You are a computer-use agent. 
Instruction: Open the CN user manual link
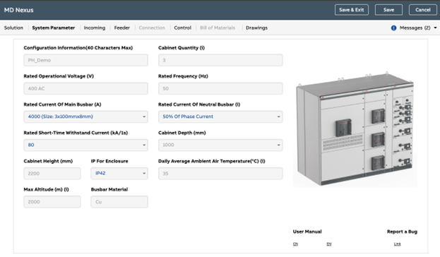coord(295,244)
